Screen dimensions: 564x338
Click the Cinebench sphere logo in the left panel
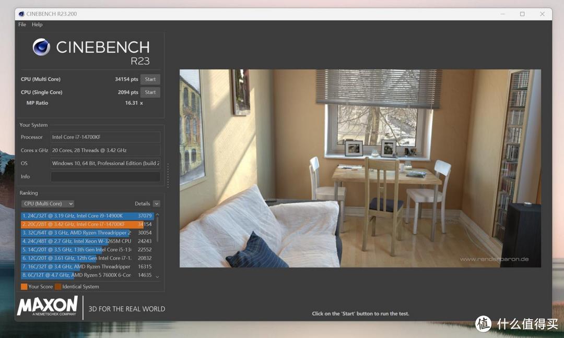pos(41,47)
